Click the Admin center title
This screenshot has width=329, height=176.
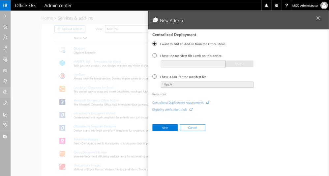(x=58, y=6)
